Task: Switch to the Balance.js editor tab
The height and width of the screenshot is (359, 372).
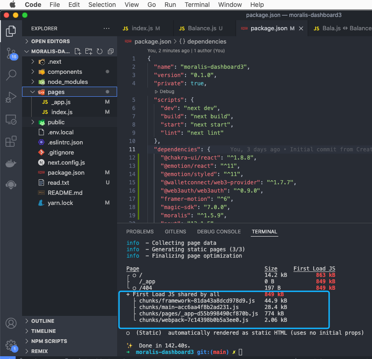Action: pos(204,28)
